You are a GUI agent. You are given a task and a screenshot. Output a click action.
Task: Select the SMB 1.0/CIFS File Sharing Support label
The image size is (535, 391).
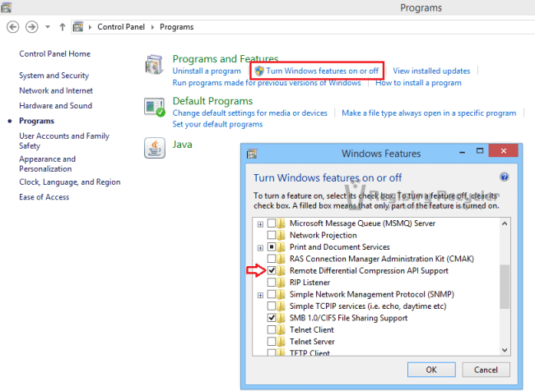click(348, 318)
